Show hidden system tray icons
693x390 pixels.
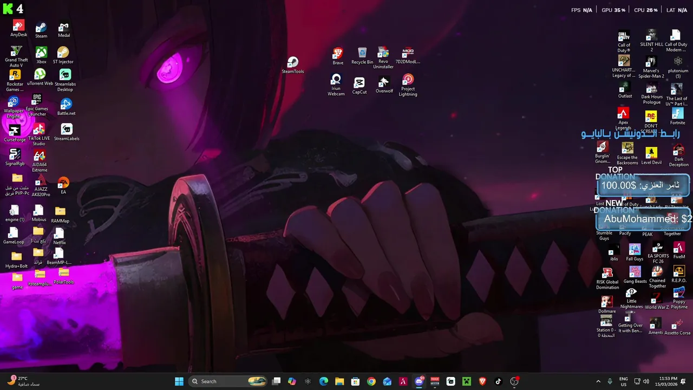coord(599,381)
